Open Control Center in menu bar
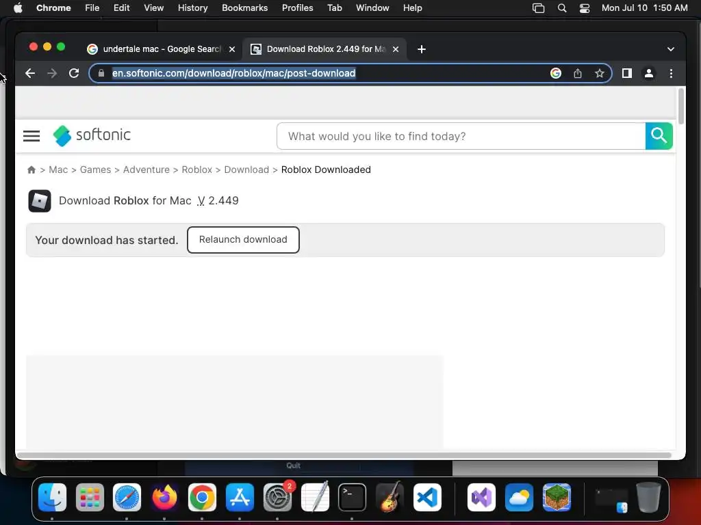The image size is (701, 525). 585,8
